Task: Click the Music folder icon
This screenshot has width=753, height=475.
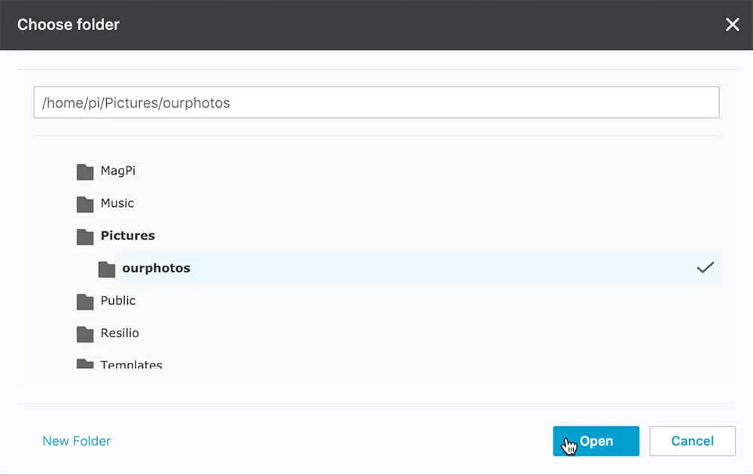Action: click(x=85, y=204)
